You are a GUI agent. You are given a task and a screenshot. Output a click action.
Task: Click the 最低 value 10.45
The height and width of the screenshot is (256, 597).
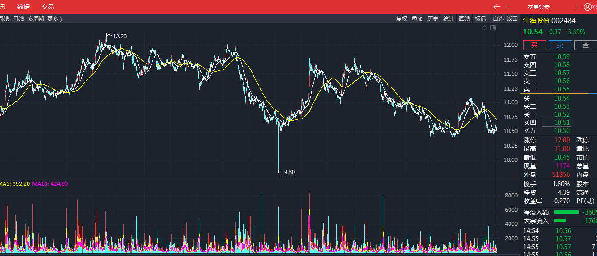pos(562,157)
